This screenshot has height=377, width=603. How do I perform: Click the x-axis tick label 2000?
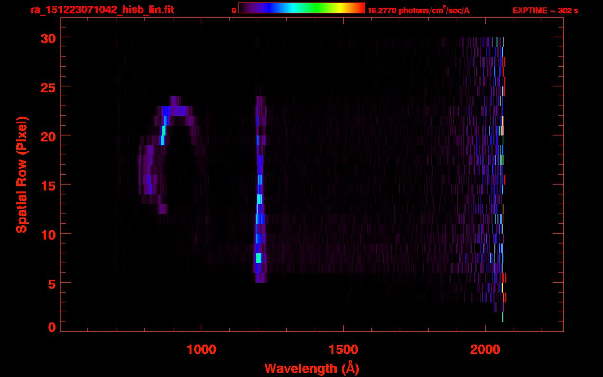point(485,350)
